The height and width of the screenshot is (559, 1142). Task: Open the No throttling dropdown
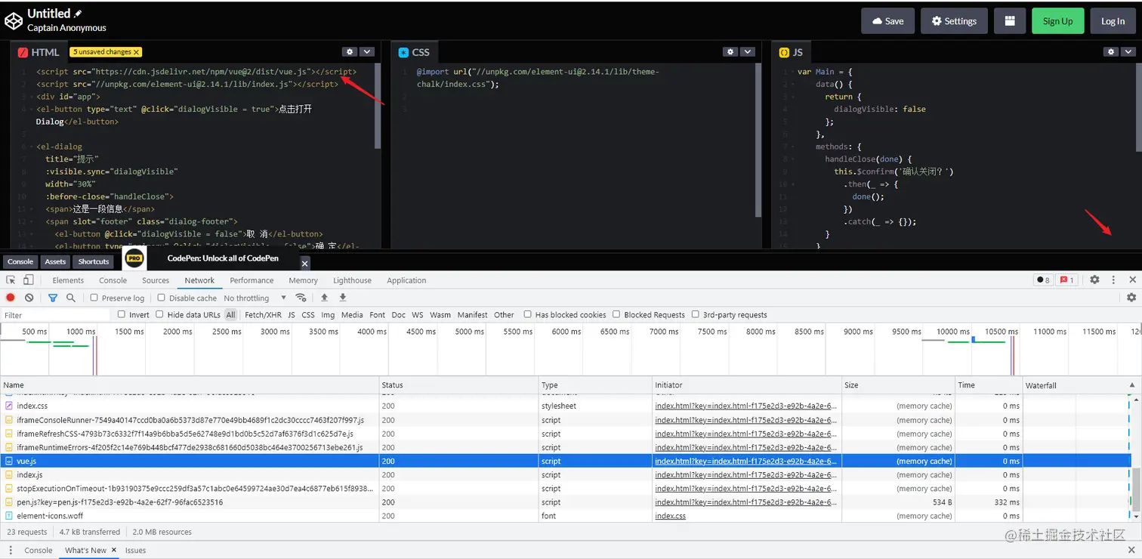255,298
